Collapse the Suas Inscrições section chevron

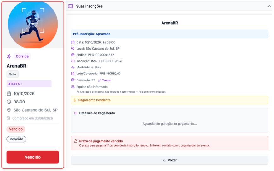pyautogui.click(x=269, y=6)
